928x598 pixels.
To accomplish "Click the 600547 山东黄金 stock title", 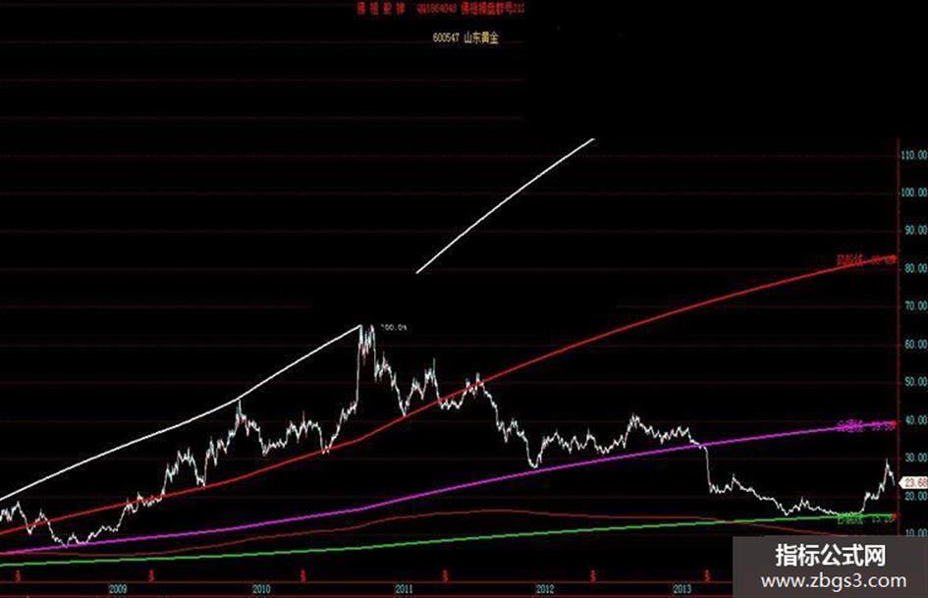I will click(465, 38).
